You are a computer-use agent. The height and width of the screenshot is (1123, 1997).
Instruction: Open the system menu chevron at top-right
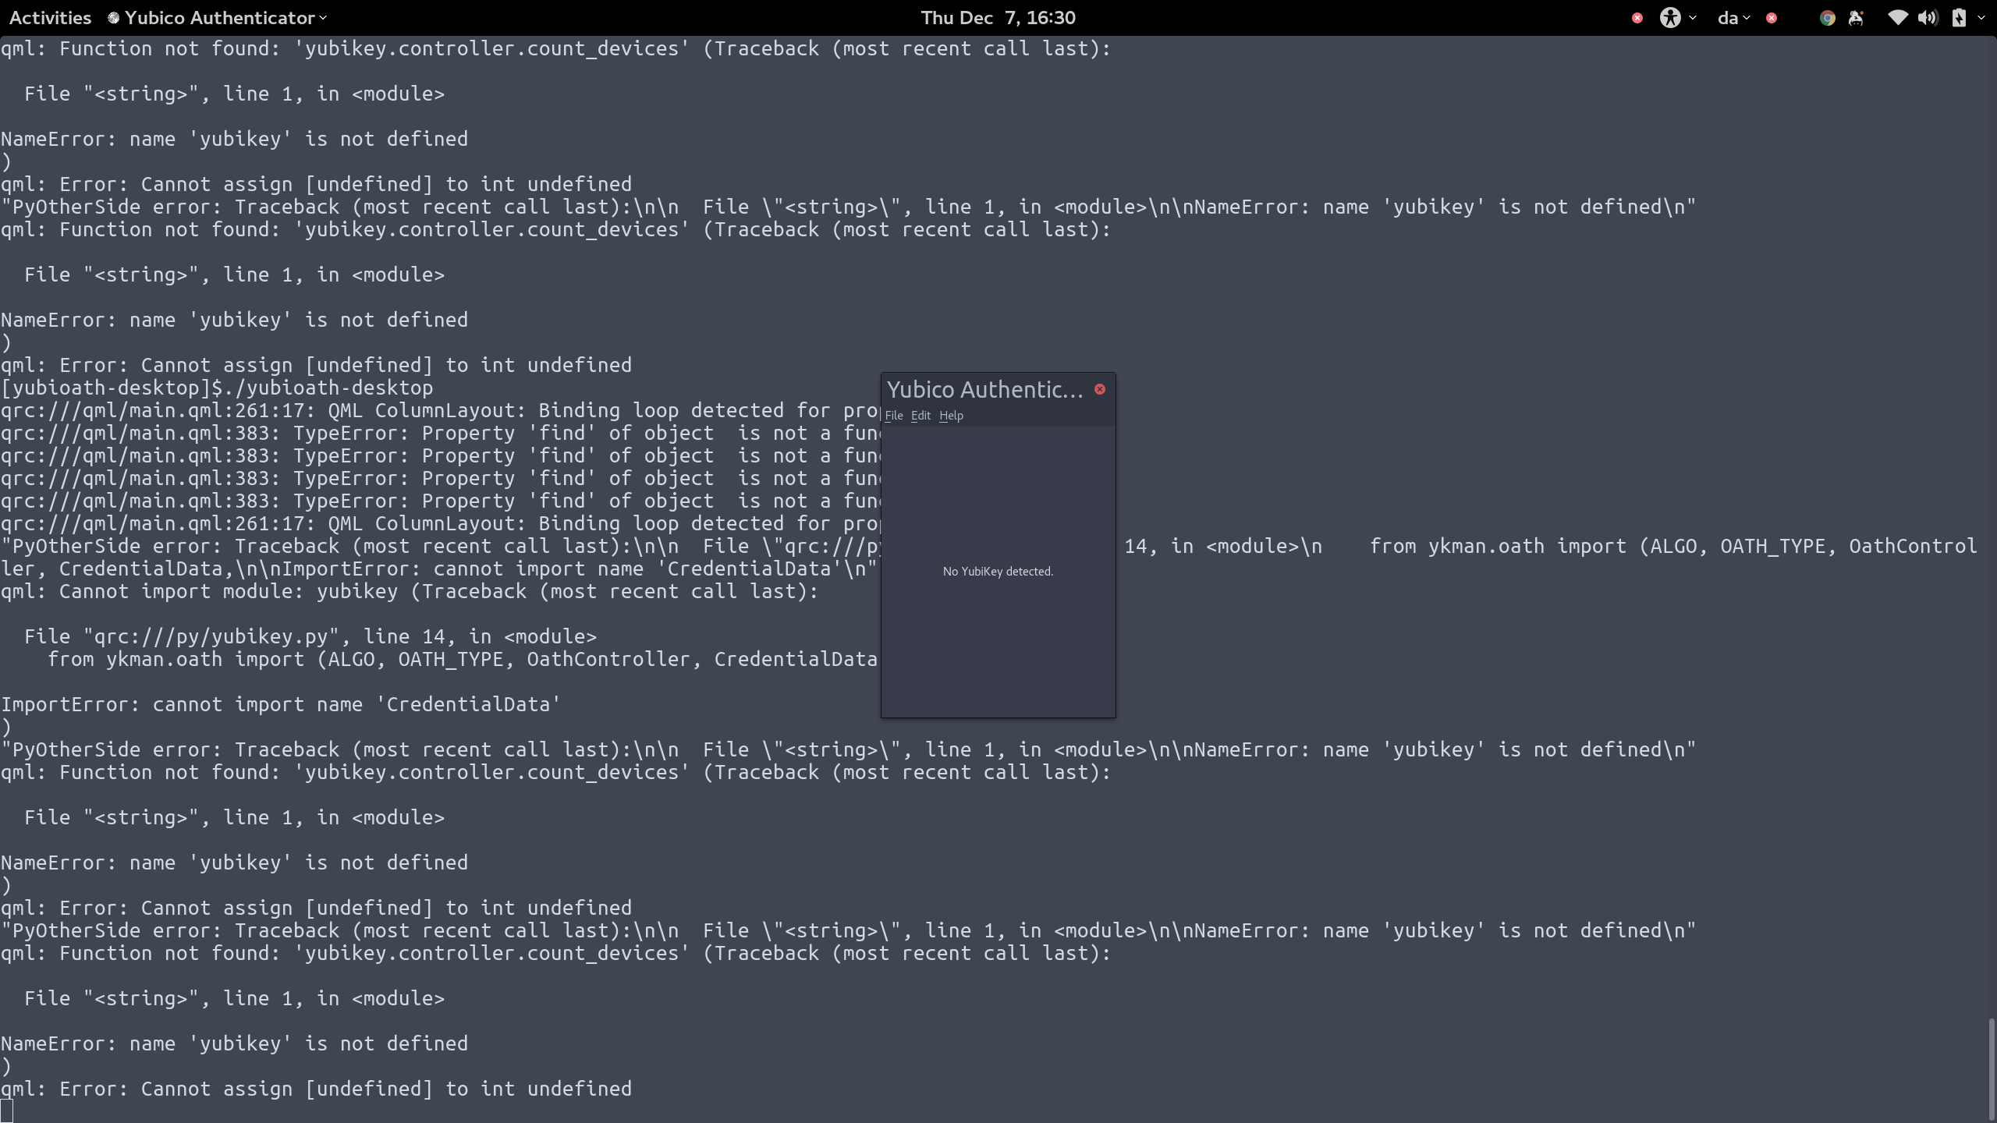coord(1982,17)
